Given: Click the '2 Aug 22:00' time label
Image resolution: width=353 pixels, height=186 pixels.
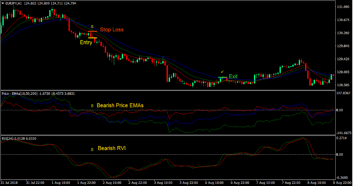Looking at the screenshot, I should pos(138,183).
